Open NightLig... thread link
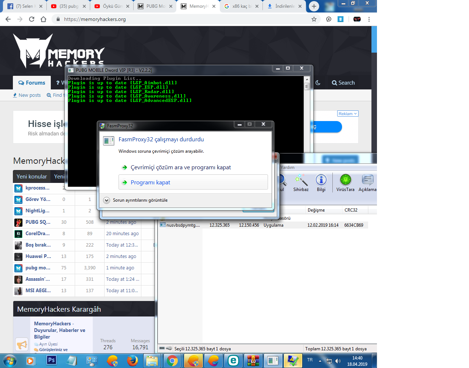This screenshot has width=469, height=368. (38, 210)
